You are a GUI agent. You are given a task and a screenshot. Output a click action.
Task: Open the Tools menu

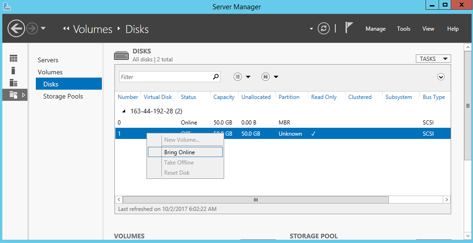pyautogui.click(x=403, y=29)
